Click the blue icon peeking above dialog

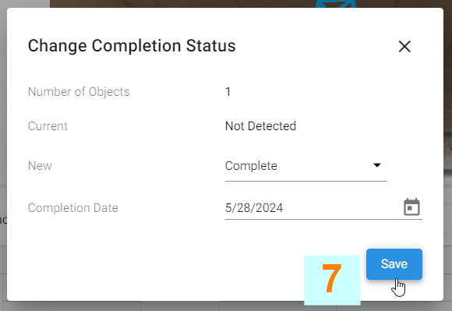click(x=336, y=4)
